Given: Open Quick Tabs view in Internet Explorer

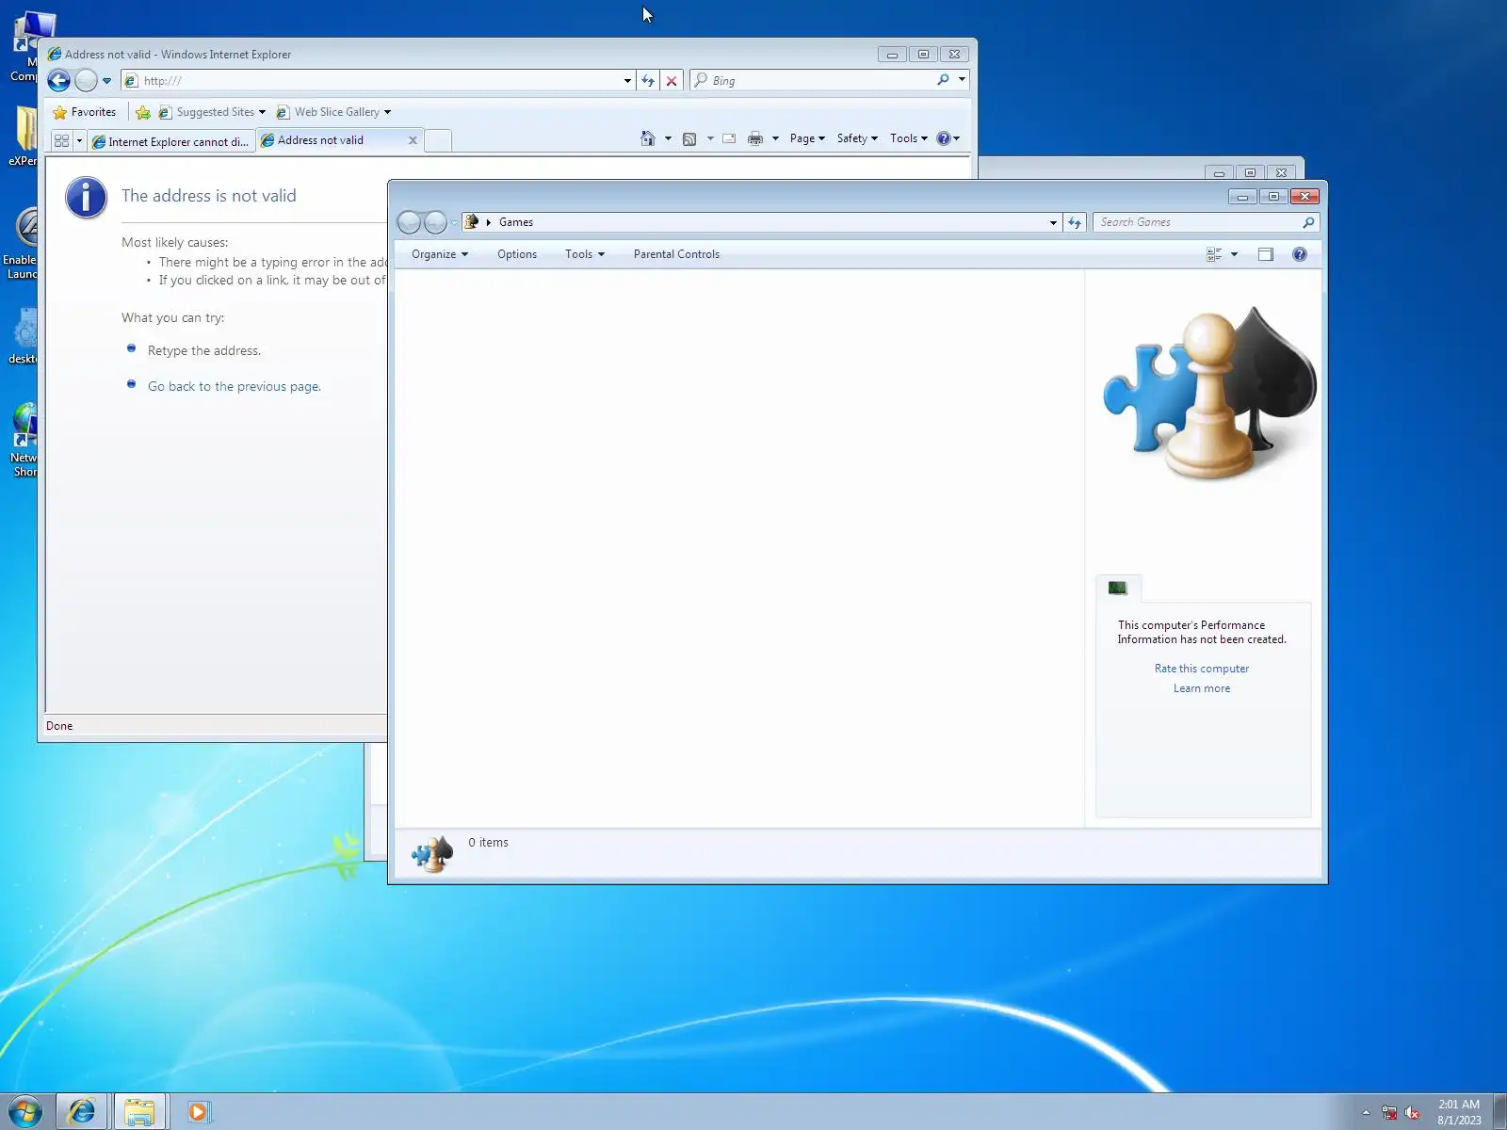Looking at the screenshot, I should coord(62,141).
